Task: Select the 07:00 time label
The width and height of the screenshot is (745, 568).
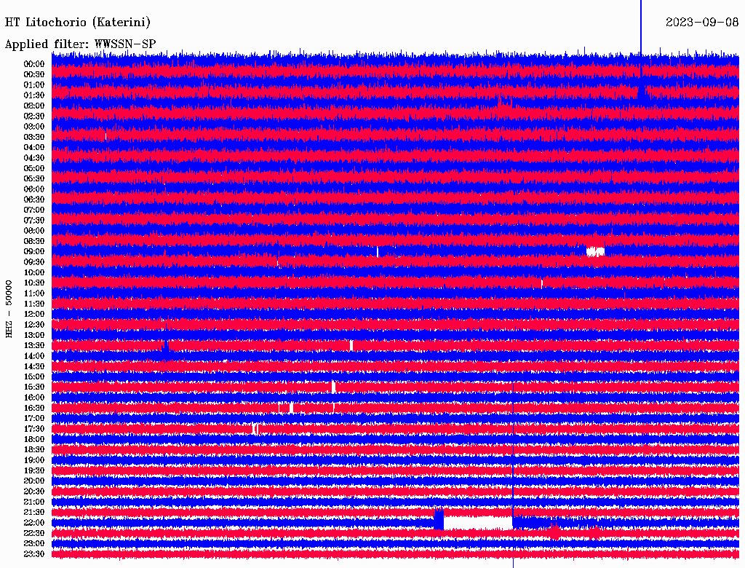Action: [34, 210]
